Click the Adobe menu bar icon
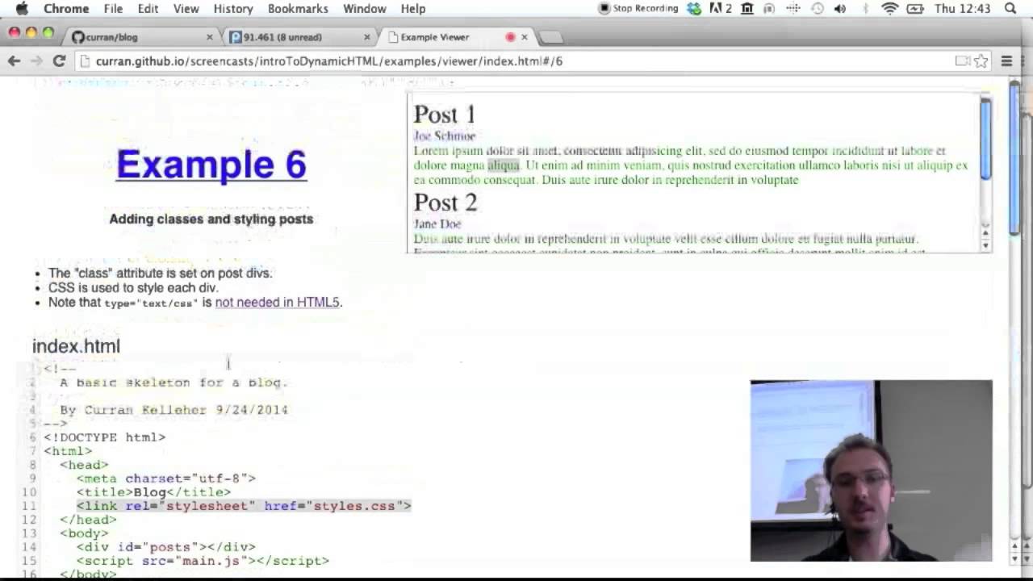The width and height of the screenshot is (1033, 581). 721,8
